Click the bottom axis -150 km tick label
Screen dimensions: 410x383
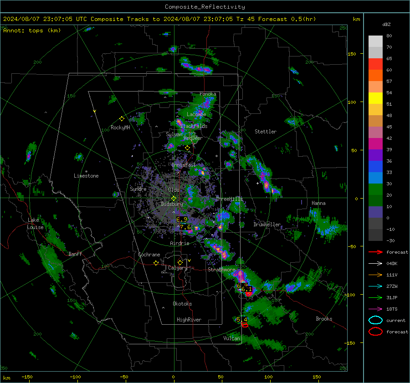[x=27, y=377]
